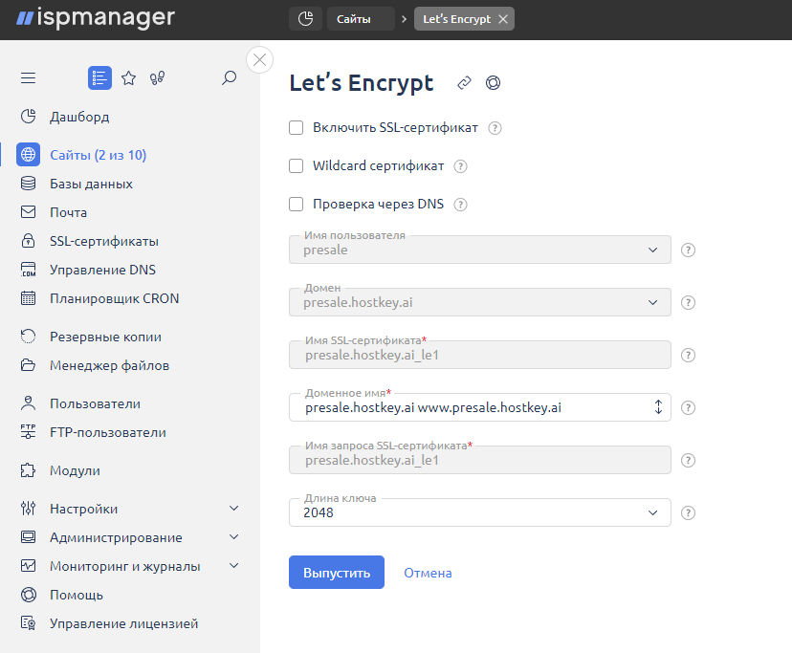Close the form with round X button
The height and width of the screenshot is (653, 792).
259,59
